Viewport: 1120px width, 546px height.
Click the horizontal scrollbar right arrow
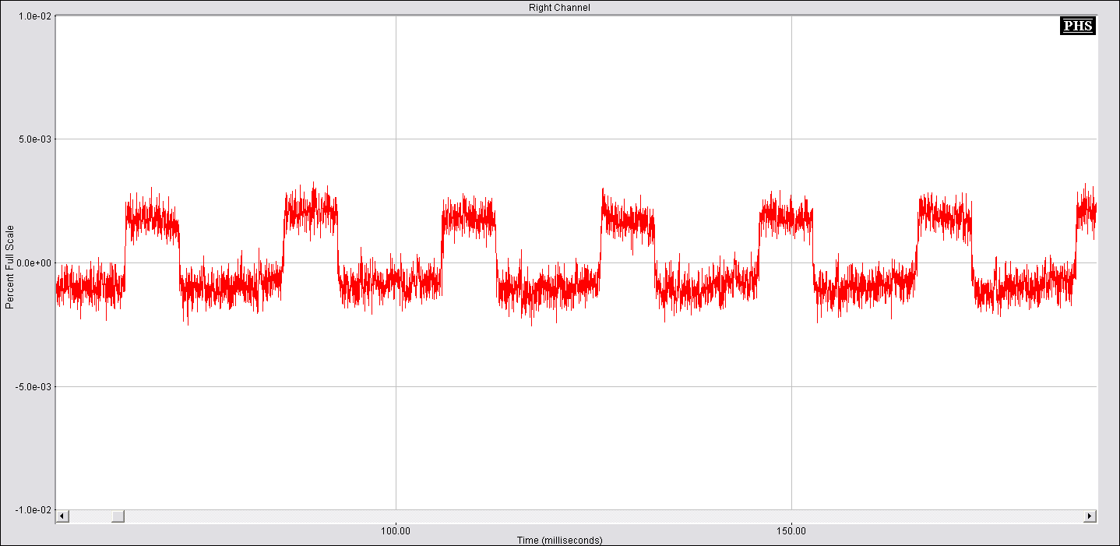[x=1090, y=516]
